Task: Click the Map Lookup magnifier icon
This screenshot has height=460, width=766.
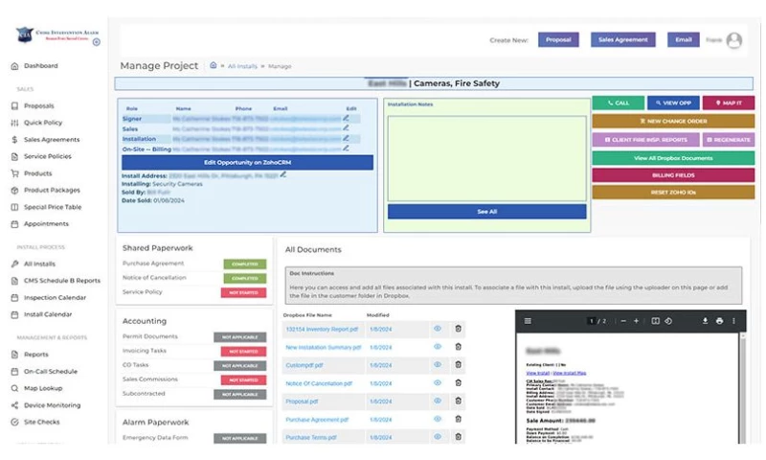Action: pyautogui.click(x=14, y=388)
